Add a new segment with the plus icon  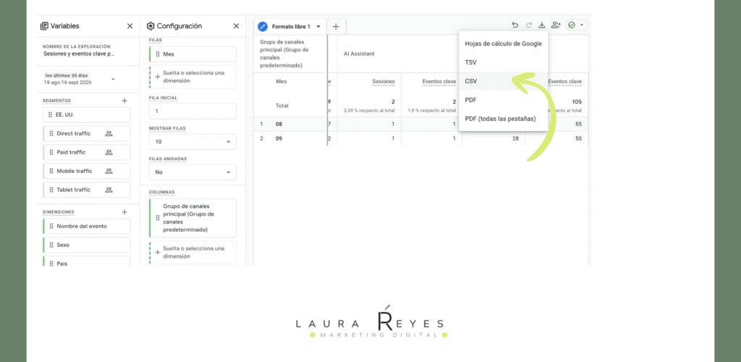coord(124,101)
